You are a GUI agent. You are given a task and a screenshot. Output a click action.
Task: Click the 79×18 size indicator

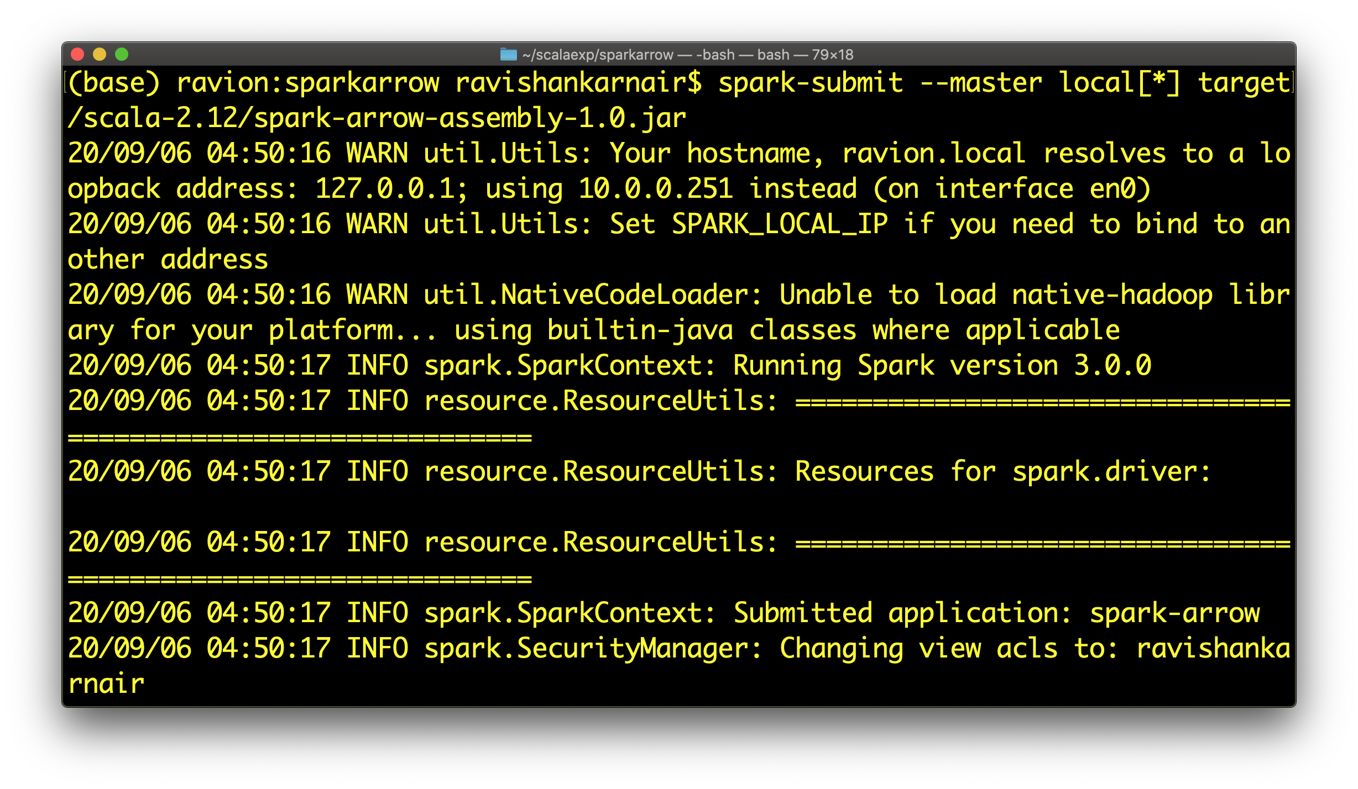coord(833,55)
